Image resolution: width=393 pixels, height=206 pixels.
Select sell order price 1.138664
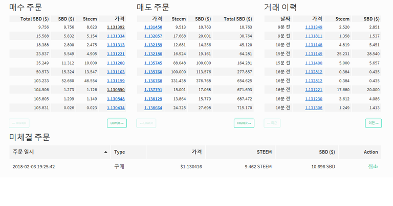(153, 108)
